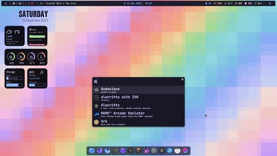Open Ark from the launcher results
This screenshot has width=277, height=156.
click(138, 122)
